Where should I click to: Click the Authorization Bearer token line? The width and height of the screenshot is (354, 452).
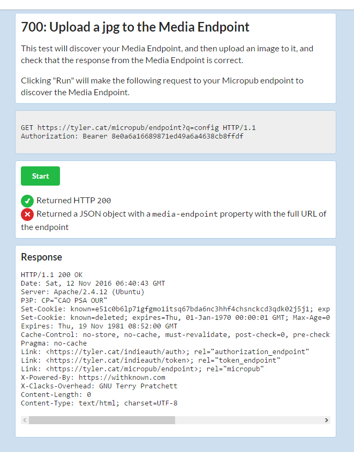[132, 136]
